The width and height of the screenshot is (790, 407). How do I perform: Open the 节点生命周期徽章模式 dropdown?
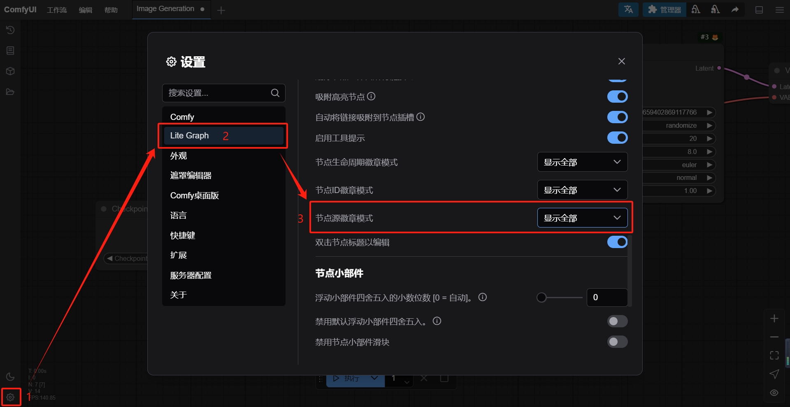pos(582,162)
